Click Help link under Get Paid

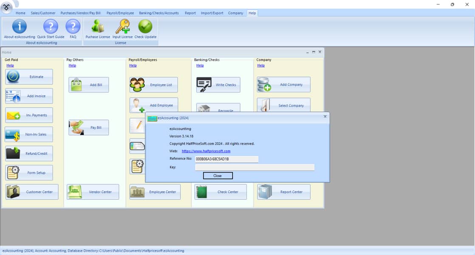(10, 65)
